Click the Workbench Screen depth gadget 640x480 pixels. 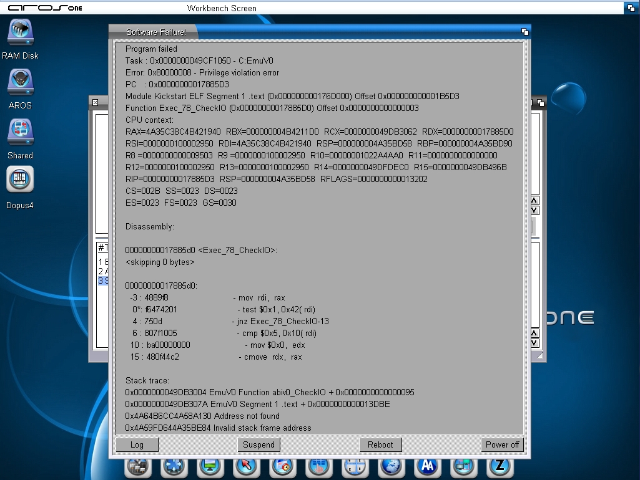[631, 8]
